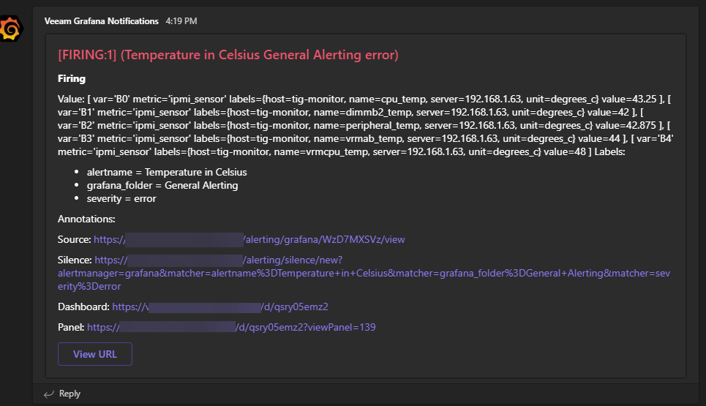
Task: Click the Grafana avatar icon
Action: (x=10, y=29)
